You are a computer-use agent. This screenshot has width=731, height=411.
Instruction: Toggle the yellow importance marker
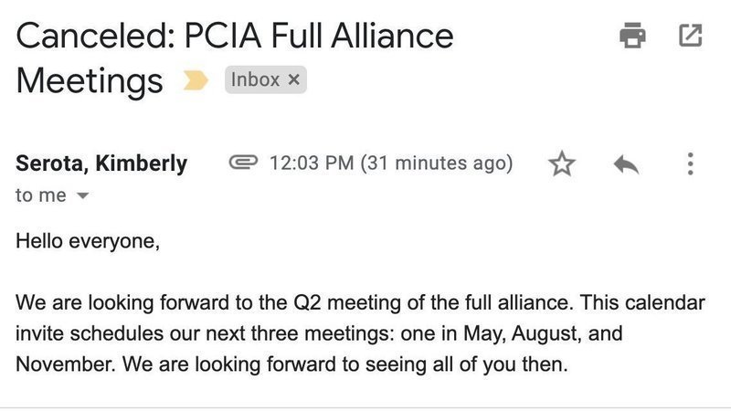tap(196, 81)
